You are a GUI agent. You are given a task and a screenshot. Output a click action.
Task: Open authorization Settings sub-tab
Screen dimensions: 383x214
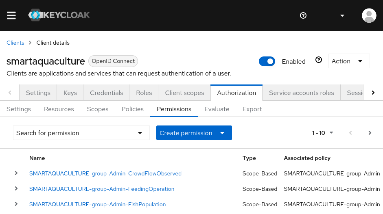(x=19, y=109)
